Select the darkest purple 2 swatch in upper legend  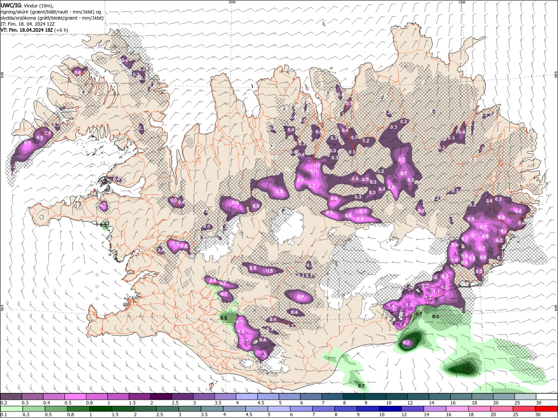tap(161, 396)
